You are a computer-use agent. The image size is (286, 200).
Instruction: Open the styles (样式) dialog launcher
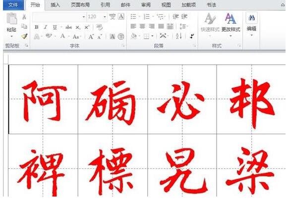pyautogui.click(x=239, y=46)
